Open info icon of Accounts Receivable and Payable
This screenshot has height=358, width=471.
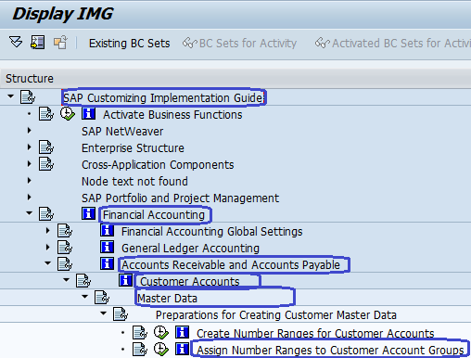tap(107, 263)
